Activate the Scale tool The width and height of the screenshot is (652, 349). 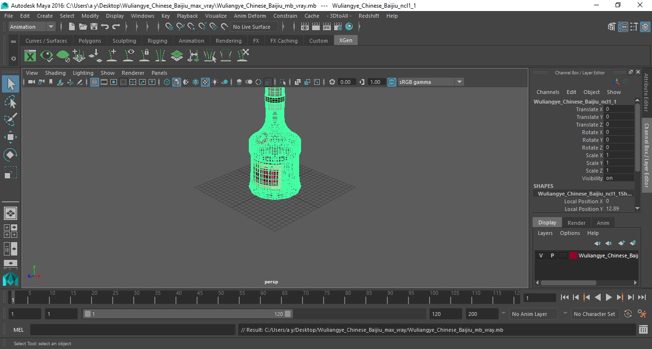(11, 172)
